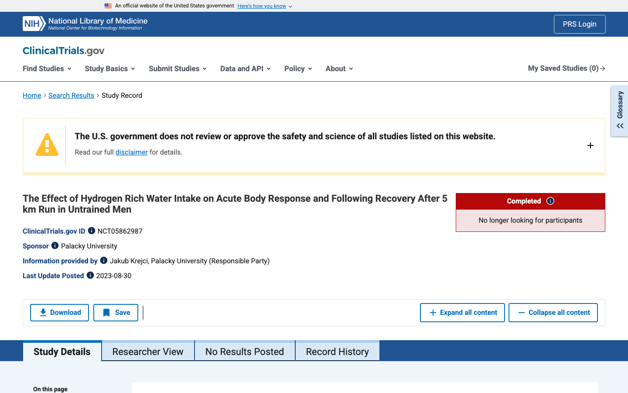Image resolution: width=628 pixels, height=393 pixels.
Task: Click the yellow warning triangle icon
Action: click(47, 145)
